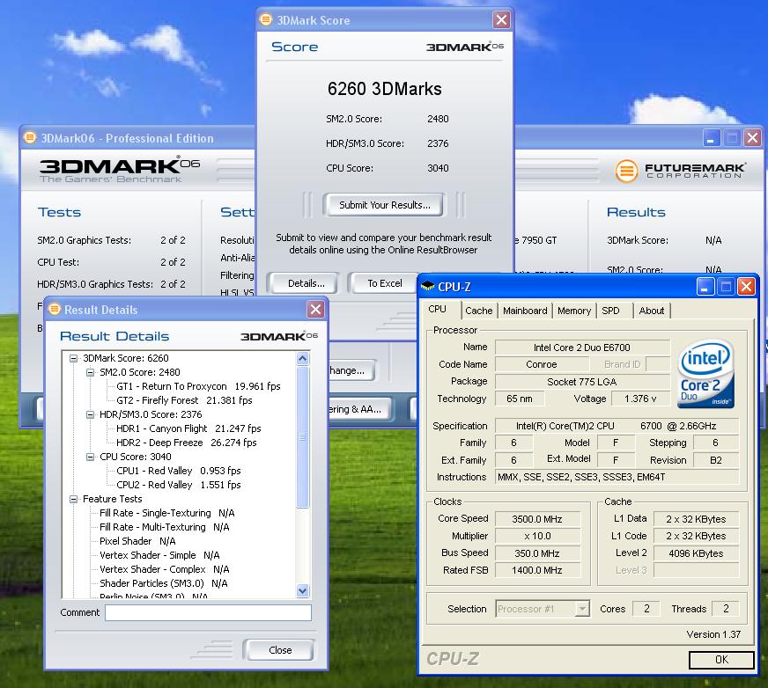Open the SPD tab in CPU-Z
This screenshot has width=768, height=688.
[x=610, y=311]
